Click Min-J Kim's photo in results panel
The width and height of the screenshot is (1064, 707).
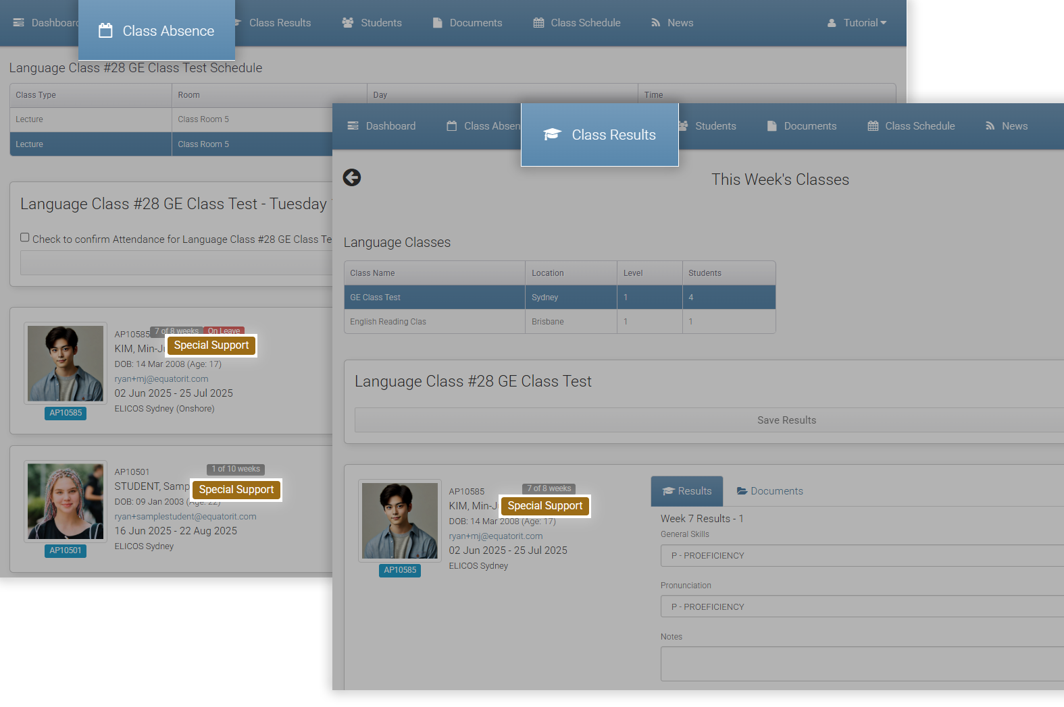coord(399,520)
